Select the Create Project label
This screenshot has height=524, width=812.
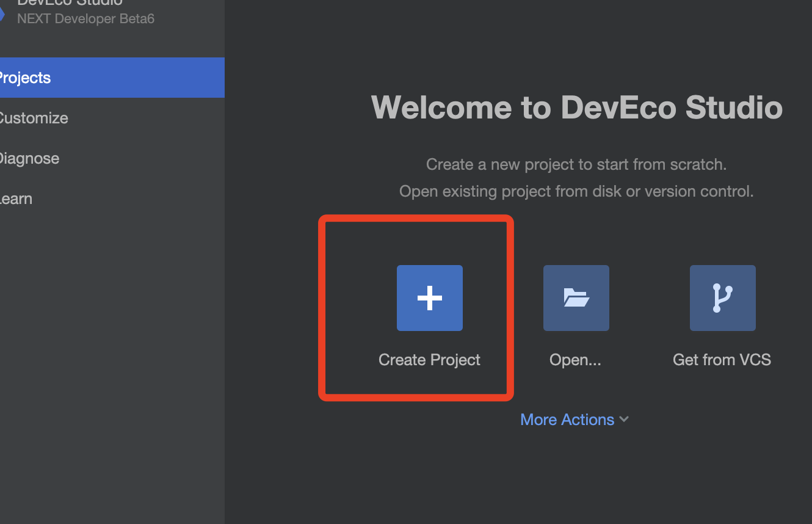429,360
